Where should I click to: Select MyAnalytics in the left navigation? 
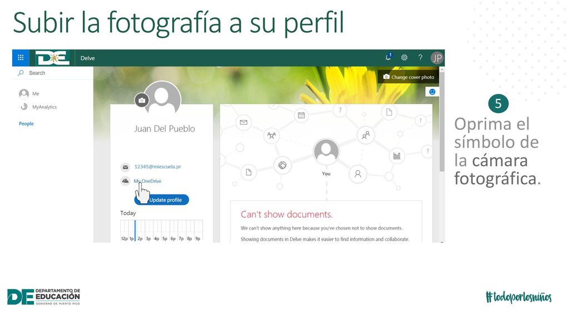[44, 107]
